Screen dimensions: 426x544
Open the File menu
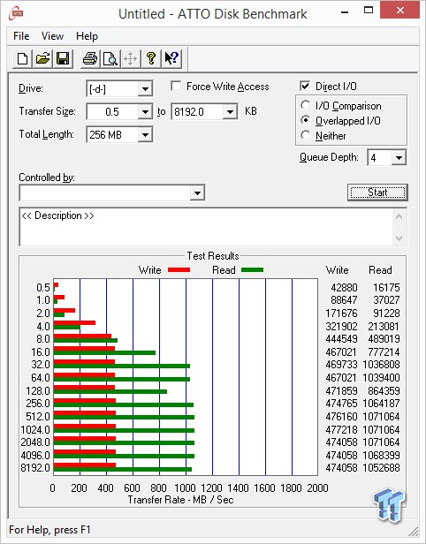[x=21, y=36]
